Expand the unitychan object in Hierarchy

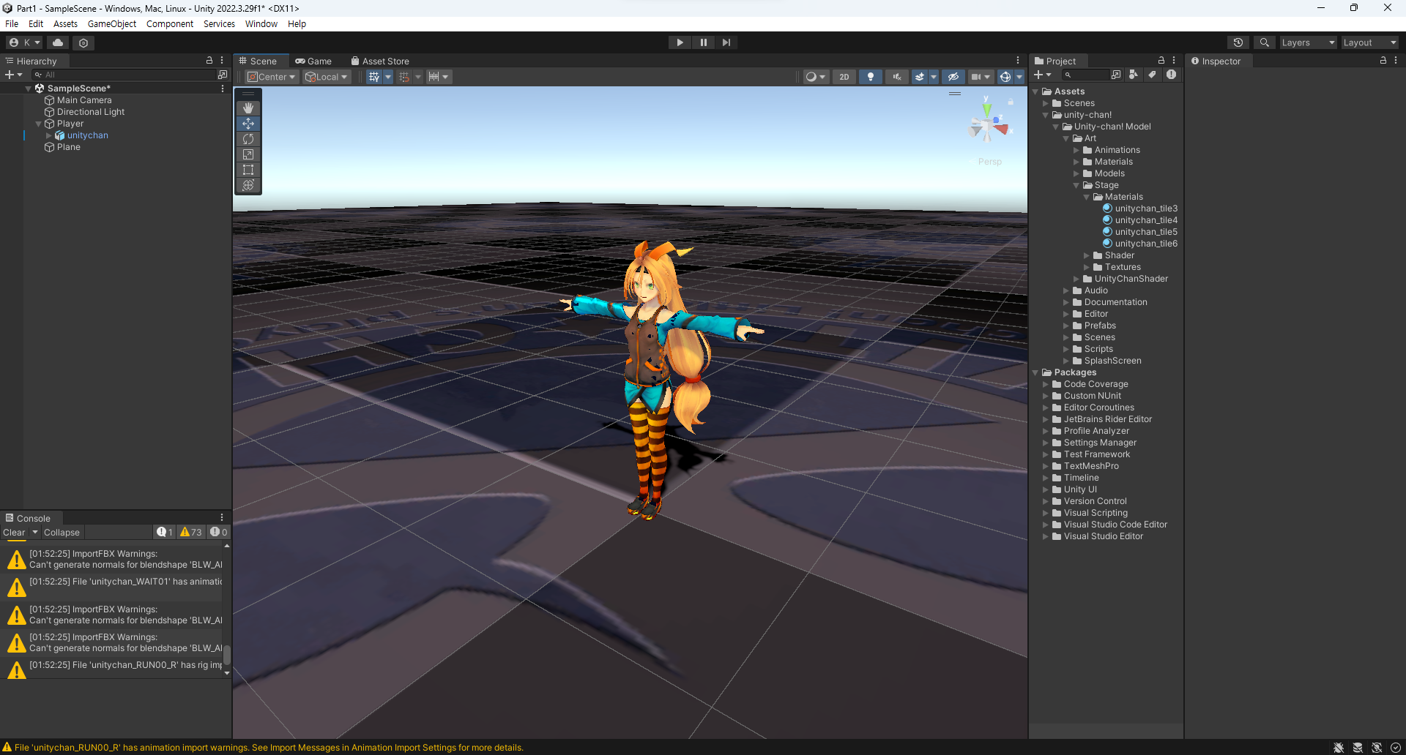(49, 135)
